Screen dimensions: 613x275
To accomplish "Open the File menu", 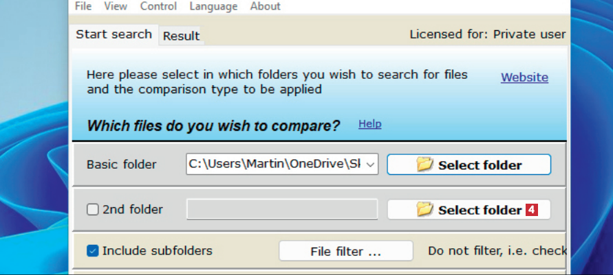I will (x=83, y=6).
